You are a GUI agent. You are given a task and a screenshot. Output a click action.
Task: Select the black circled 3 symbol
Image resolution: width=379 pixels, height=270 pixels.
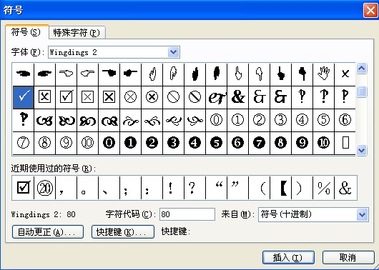[x=173, y=143]
